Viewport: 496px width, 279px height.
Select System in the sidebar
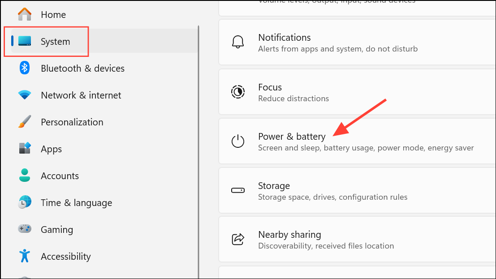coord(55,41)
